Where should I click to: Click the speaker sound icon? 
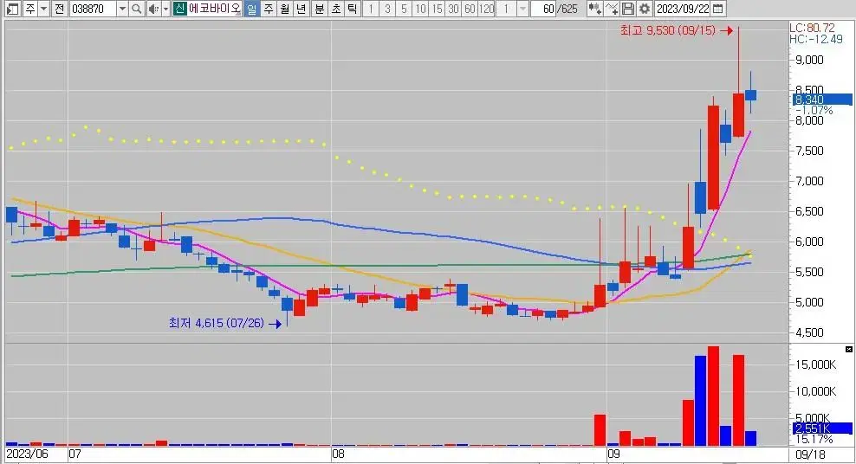coord(154,9)
